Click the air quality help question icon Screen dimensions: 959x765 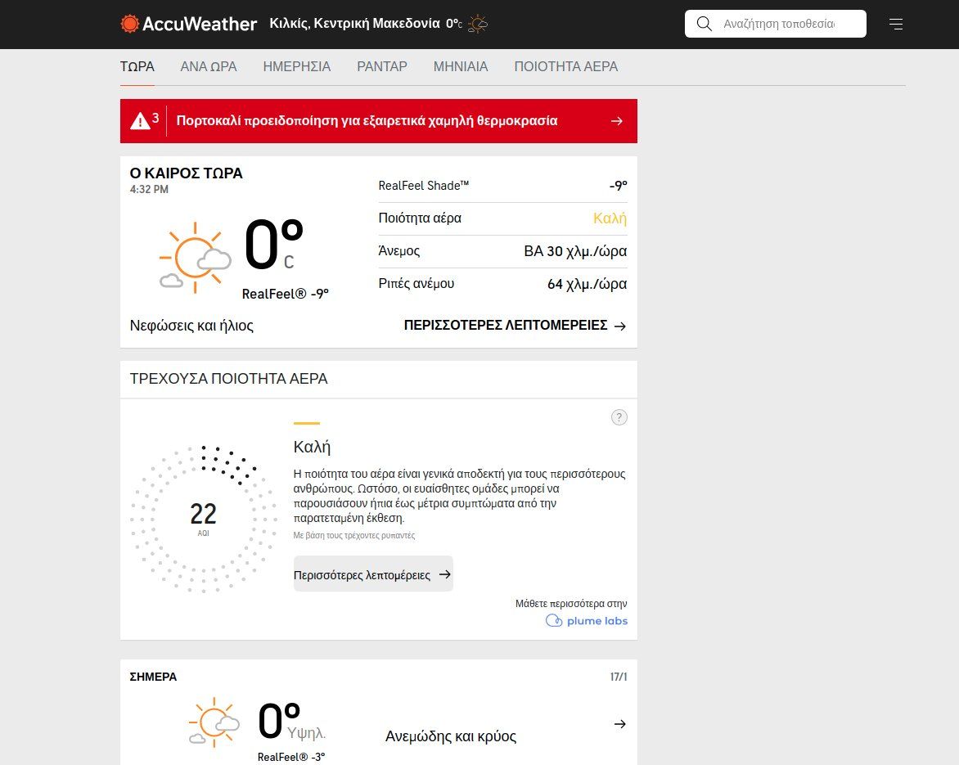pos(619,417)
